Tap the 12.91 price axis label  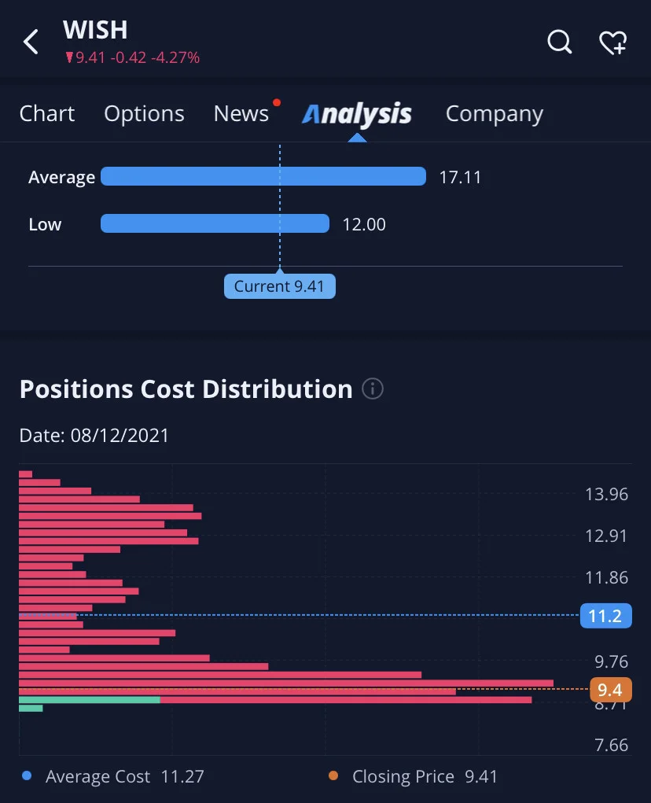pos(606,536)
